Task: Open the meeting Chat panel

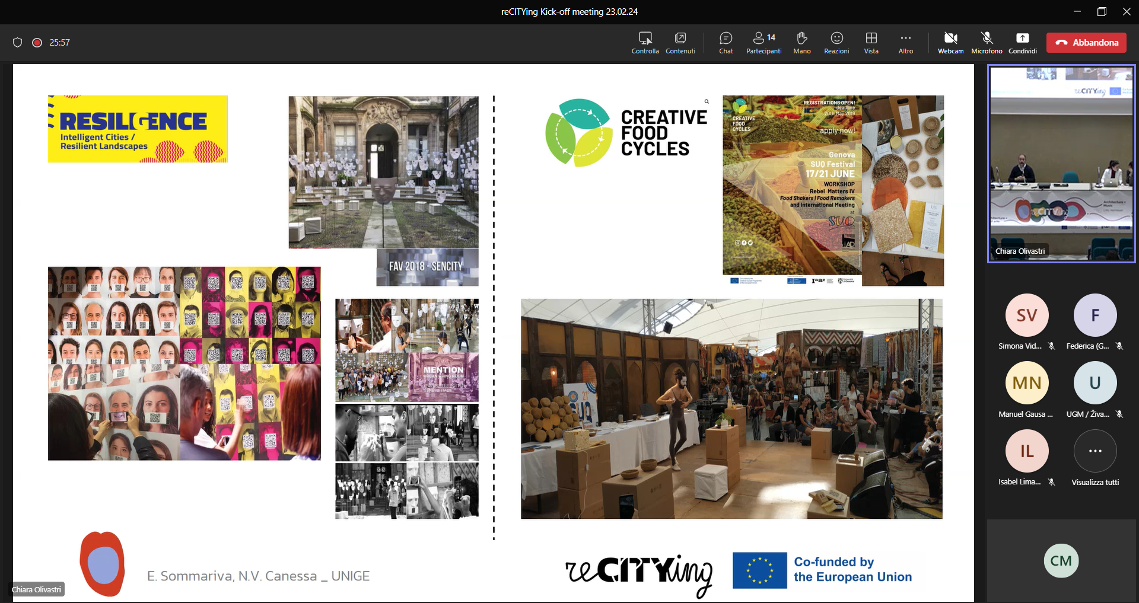Action: pyautogui.click(x=726, y=42)
